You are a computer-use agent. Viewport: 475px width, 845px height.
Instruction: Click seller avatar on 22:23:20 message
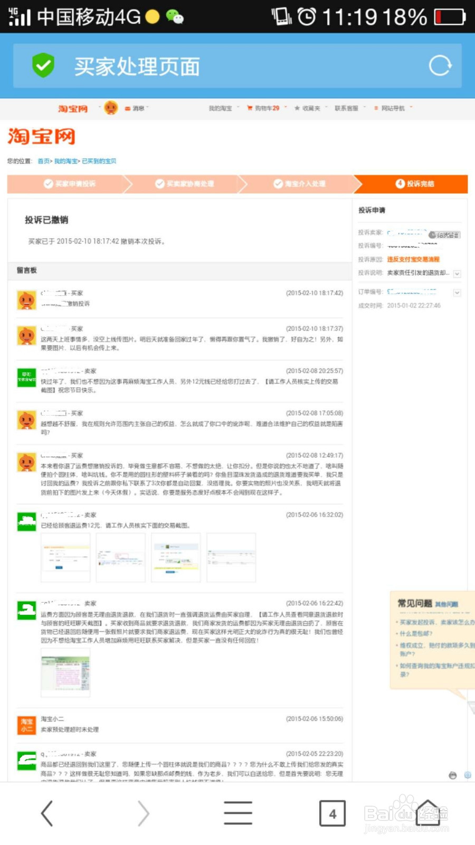point(26,761)
